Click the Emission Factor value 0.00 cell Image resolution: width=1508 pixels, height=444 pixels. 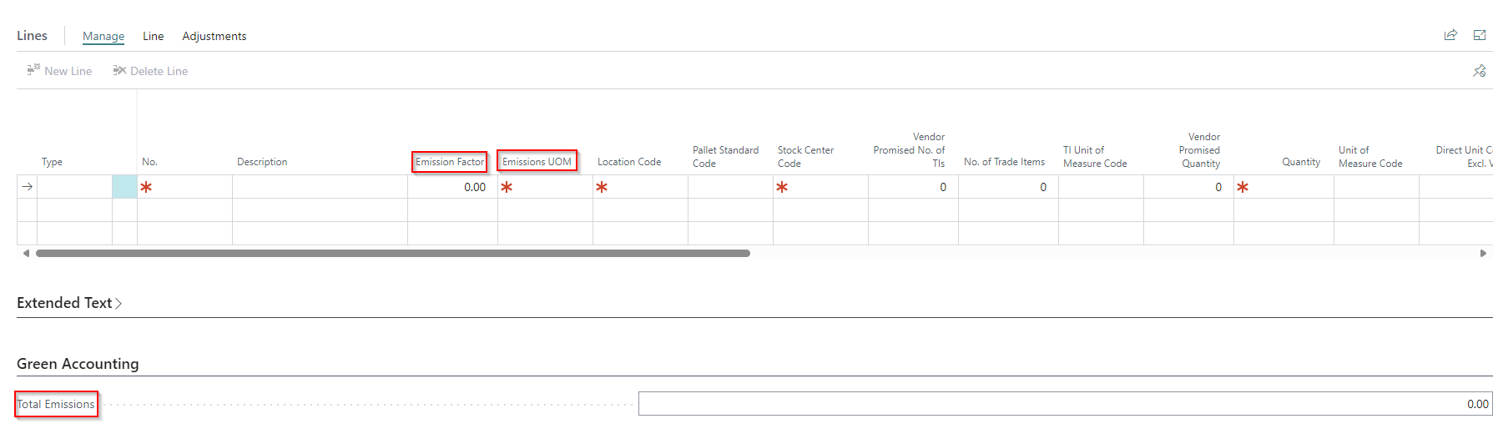(452, 187)
